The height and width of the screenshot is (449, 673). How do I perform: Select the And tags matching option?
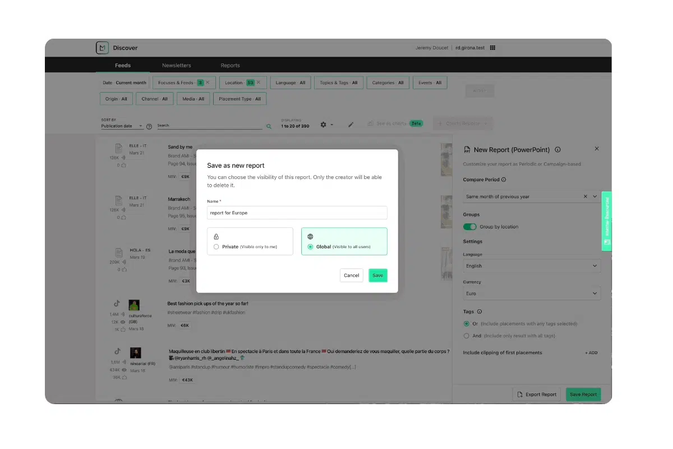[x=467, y=335]
